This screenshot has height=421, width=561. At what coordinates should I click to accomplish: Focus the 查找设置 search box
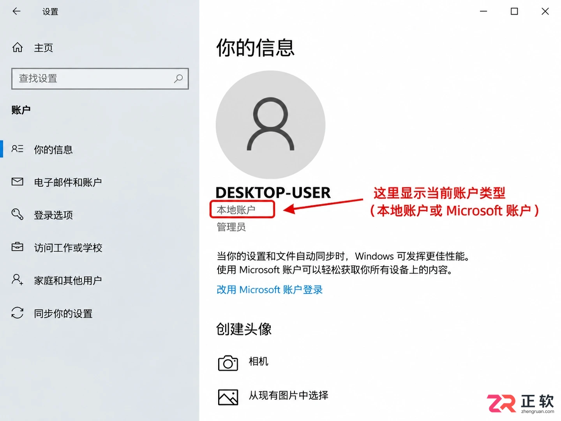pos(100,79)
